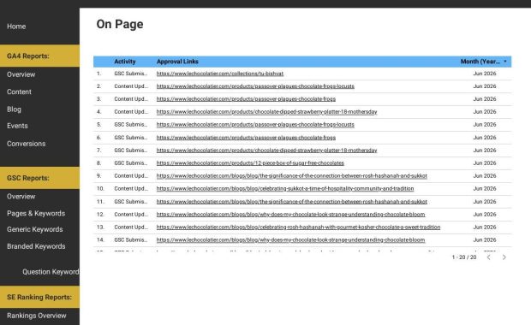Select the '1 - 20 / 20' pagination text
This screenshot has width=531, height=325.
[464, 257]
